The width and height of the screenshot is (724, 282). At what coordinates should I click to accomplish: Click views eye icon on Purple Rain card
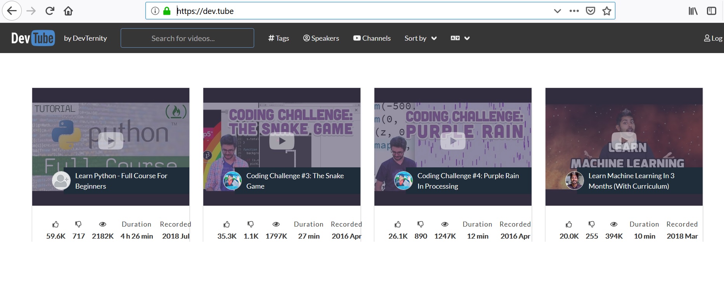[445, 224]
